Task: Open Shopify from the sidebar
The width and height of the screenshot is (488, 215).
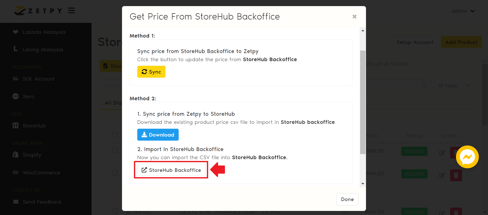Action: pyautogui.click(x=32, y=155)
